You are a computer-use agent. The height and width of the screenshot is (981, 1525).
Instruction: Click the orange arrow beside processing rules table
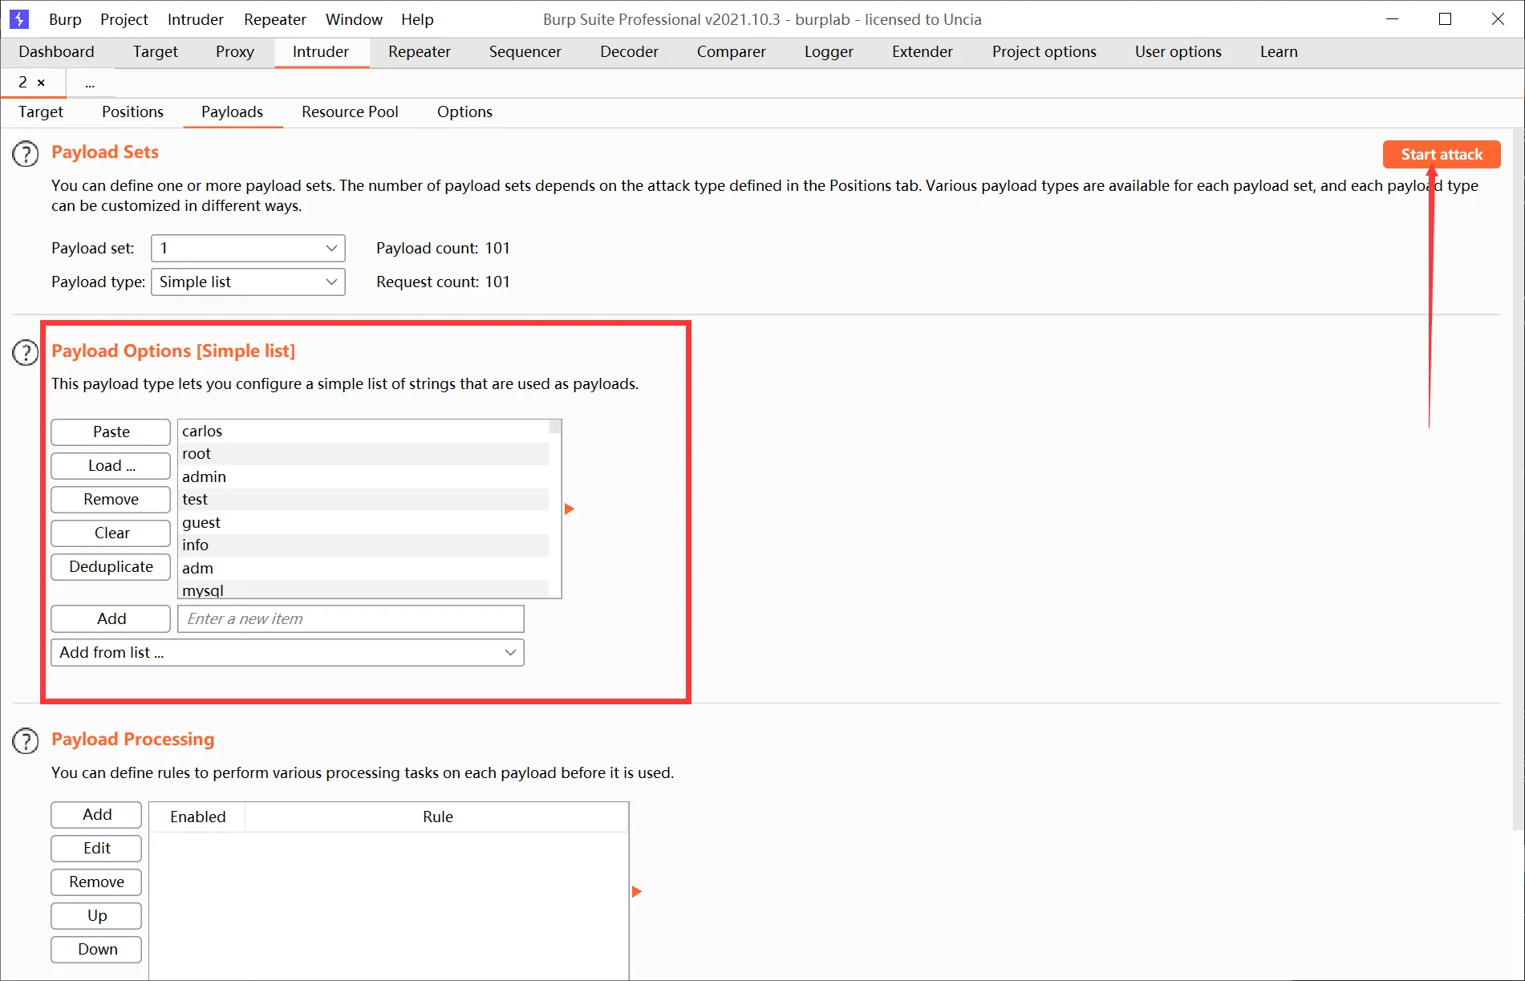(637, 891)
